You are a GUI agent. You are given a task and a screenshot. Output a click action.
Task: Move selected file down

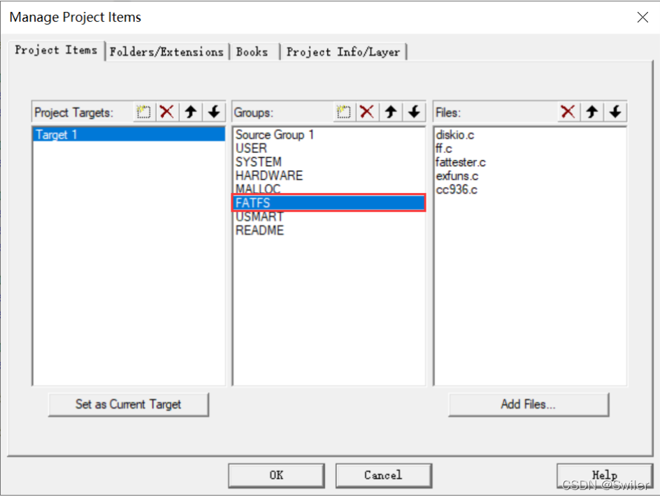click(x=615, y=112)
